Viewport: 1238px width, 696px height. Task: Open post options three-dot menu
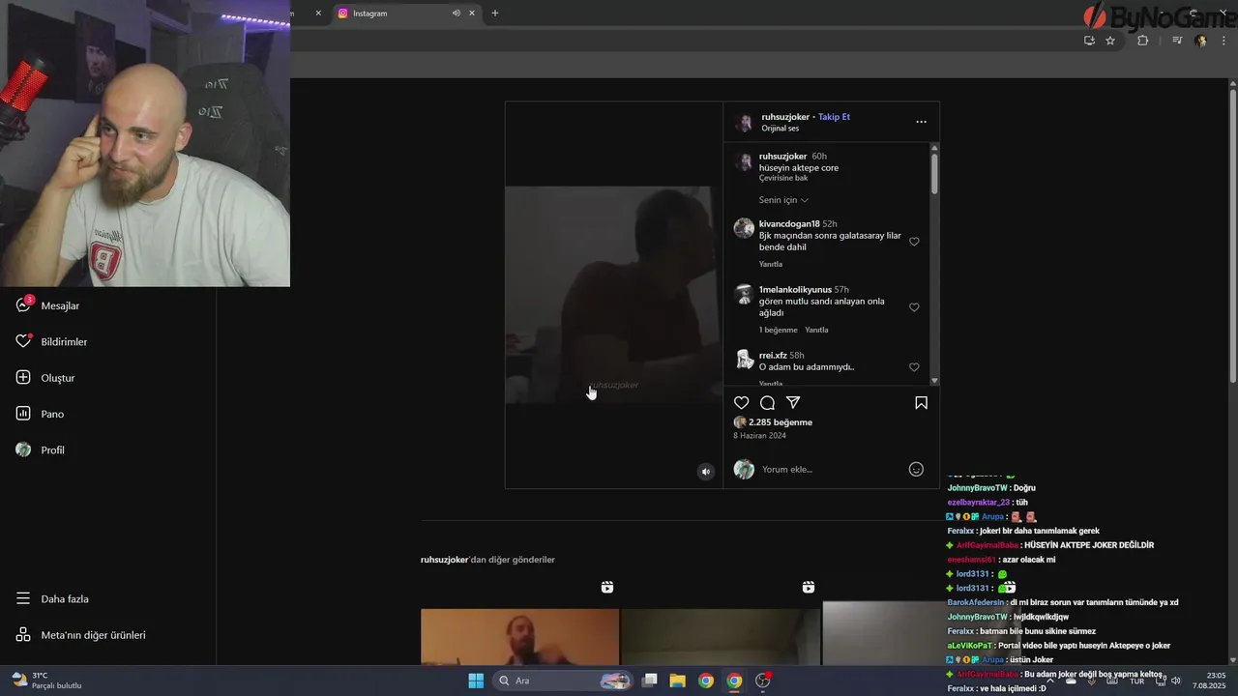[921, 122]
